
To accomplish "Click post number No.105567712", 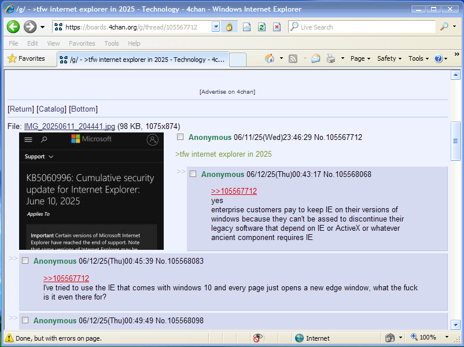I will [338, 137].
